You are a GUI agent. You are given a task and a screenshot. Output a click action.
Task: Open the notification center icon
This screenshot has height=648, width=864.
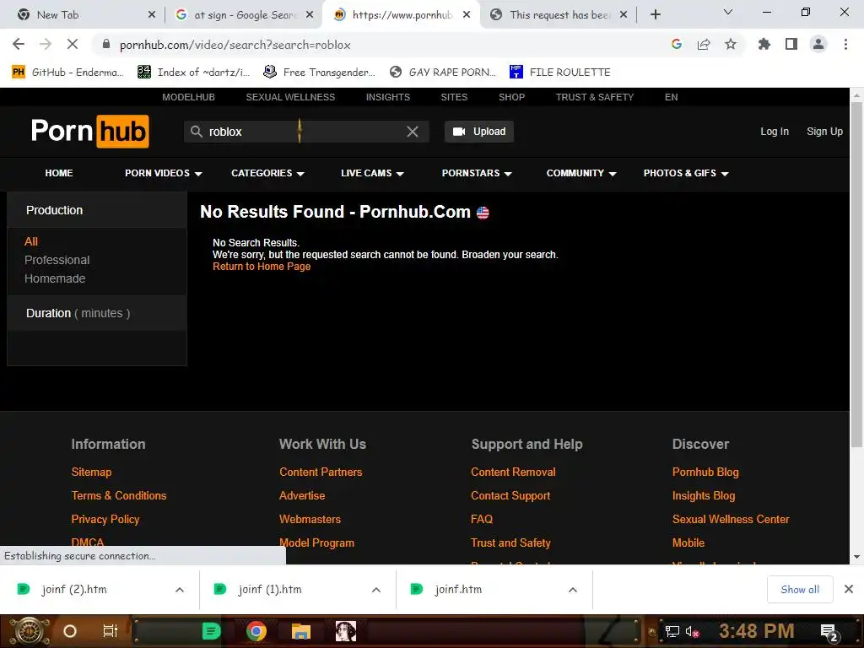pos(829,631)
